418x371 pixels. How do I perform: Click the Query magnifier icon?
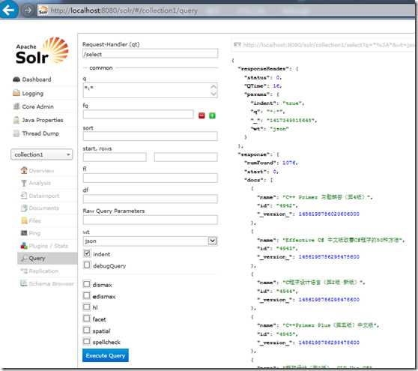(24, 258)
